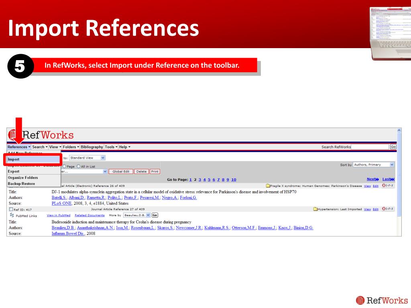Image resolution: width=411 pixels, height=308 pixels.
Task: Open Related Documents link
Action: [90, 215]
